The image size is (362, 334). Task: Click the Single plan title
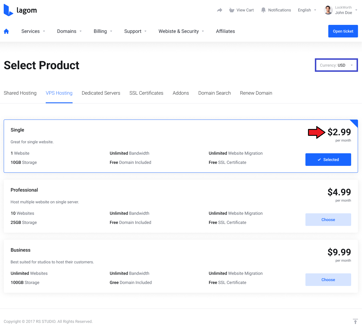17,130
